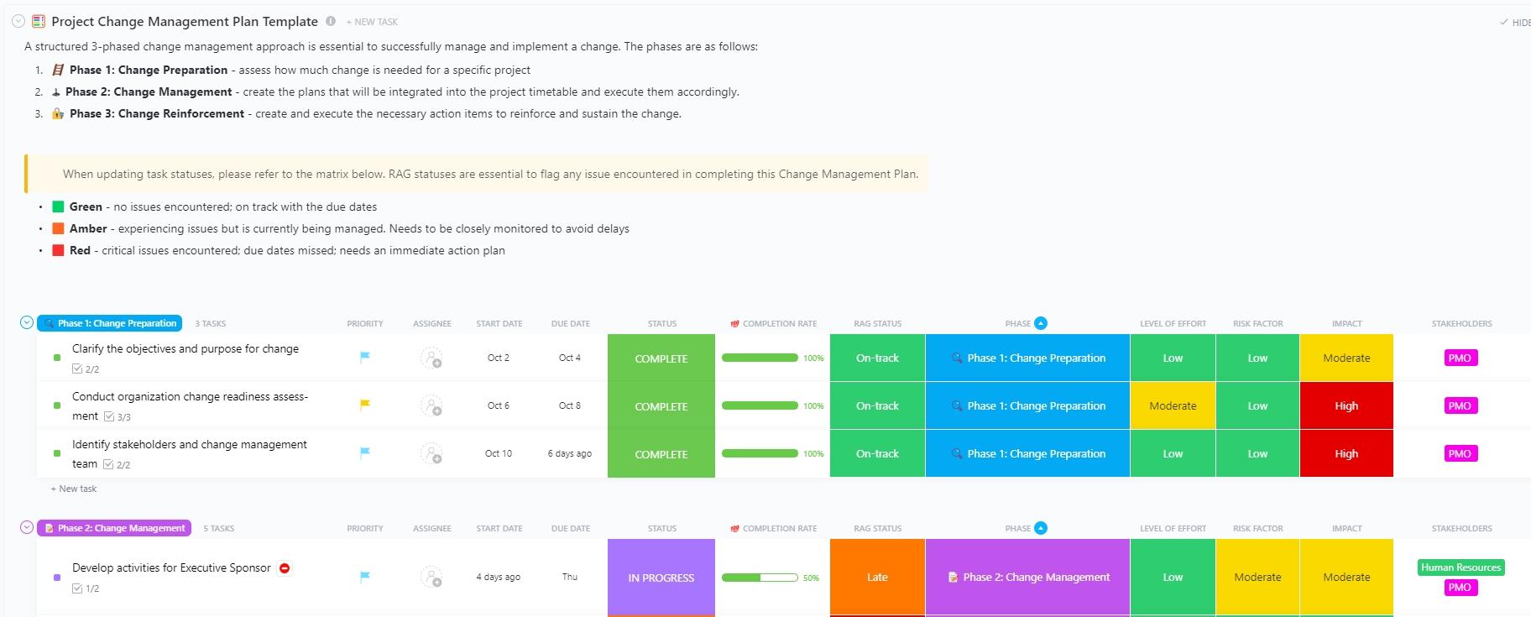Image resolution: width=1531 pixels, height=617 pixels.
Task: Click priority flag on Develop activities task
Action: click(x=365, y=578)
